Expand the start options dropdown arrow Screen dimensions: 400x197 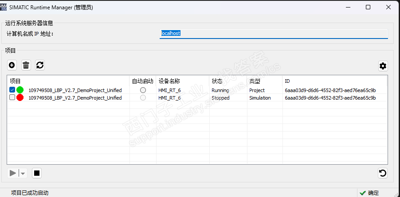[x=23, y=174]
